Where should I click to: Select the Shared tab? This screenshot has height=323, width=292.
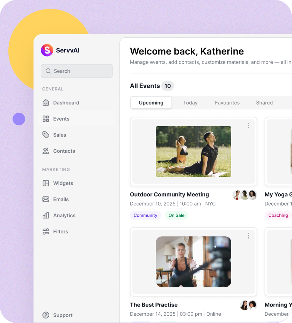pyautogui.click(x=264, y=103)
